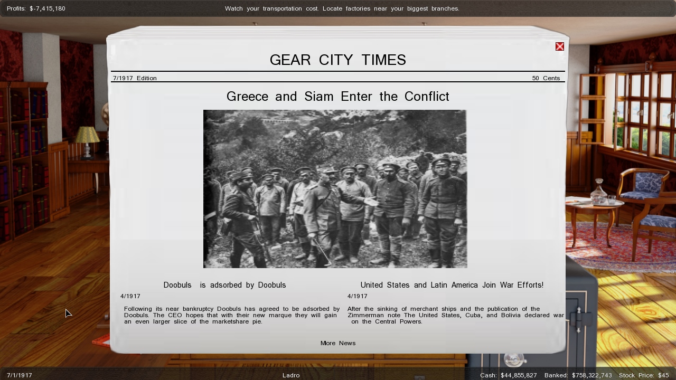Click the date 7/1/1917 in status bar
This screenshot has width=676, height=380.
tap(20, 375)
